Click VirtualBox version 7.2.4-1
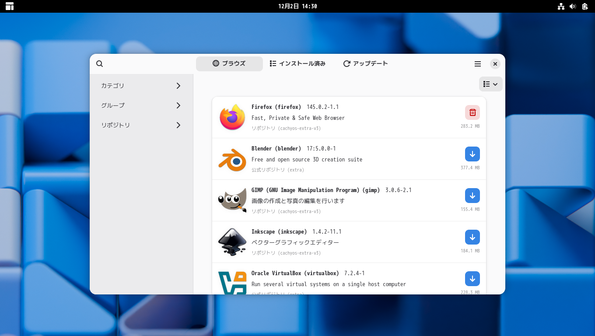This screenshot has width=595, height=336. coord(354,273)
